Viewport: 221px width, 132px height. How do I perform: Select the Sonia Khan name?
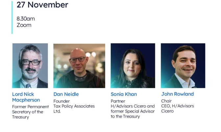click(124, 94)
